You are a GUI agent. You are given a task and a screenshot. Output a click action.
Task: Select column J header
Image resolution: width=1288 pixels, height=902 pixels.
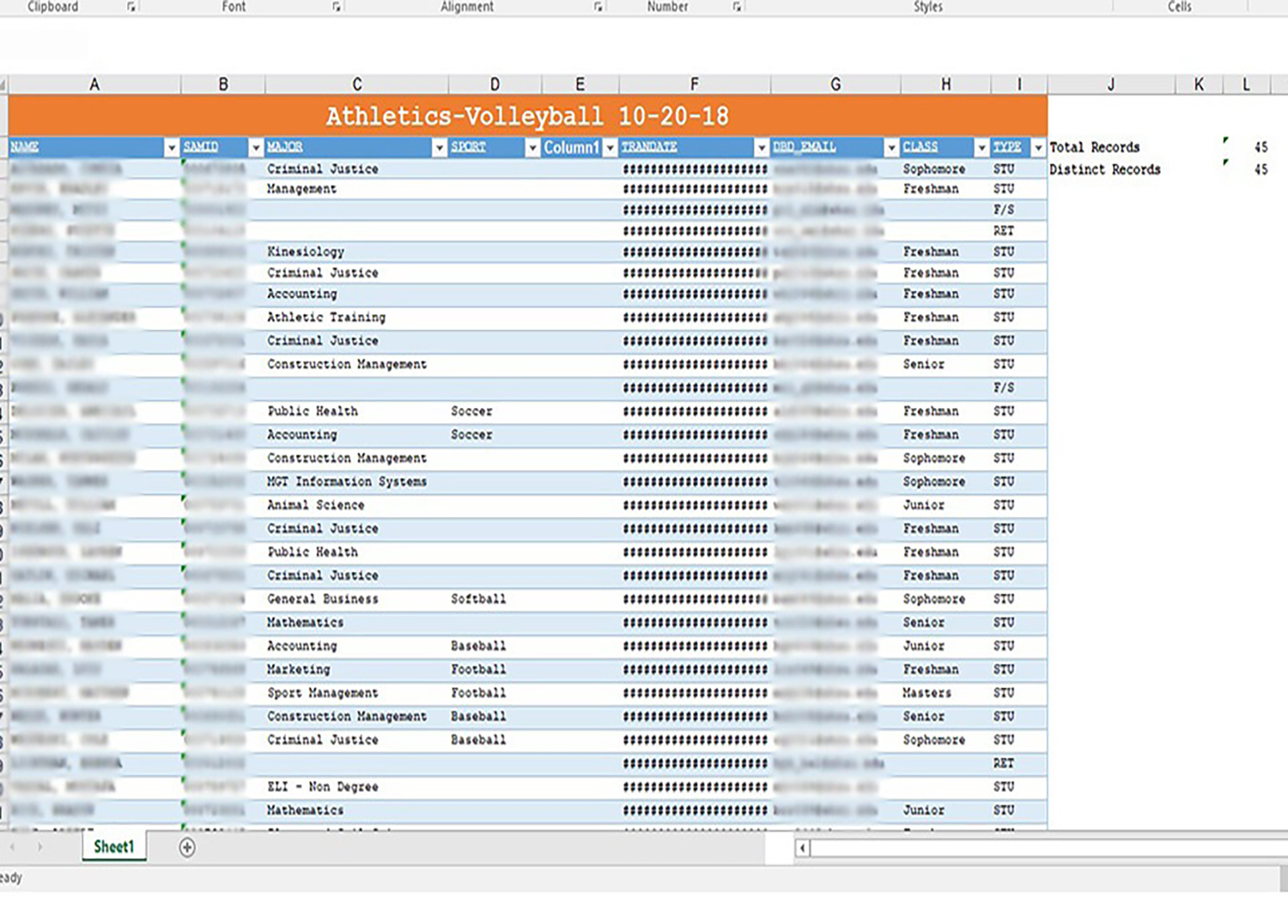click(x=1111, y=84)
